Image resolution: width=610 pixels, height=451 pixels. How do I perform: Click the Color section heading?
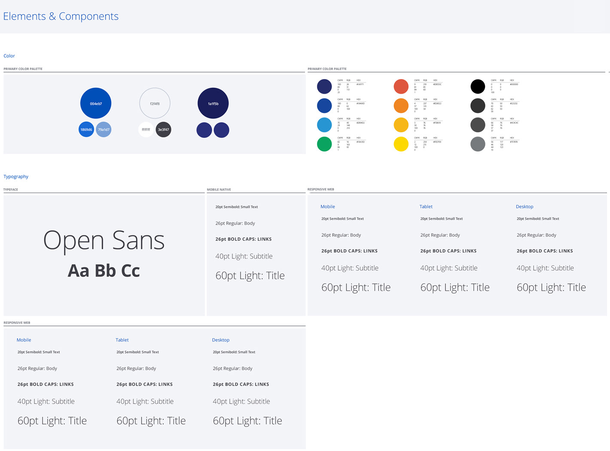9,56
